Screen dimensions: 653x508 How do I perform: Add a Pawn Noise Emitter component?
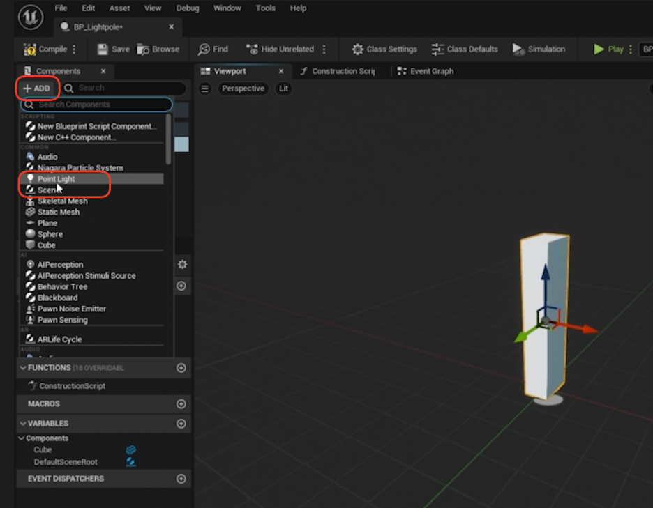pos(91,309)
